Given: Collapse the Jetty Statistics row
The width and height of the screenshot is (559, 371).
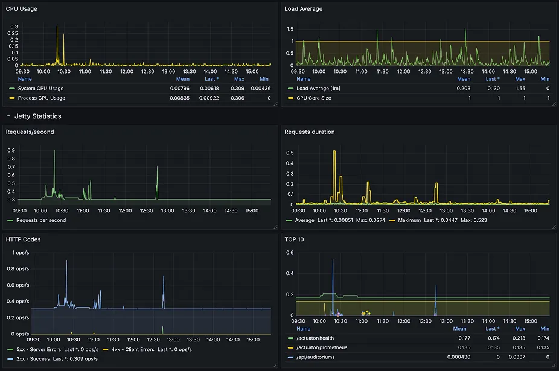Looking at the screenshot, I should 8,116.
